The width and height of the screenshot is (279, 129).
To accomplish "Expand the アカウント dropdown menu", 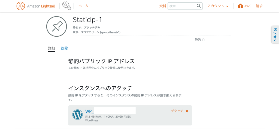I will (218, 6).
